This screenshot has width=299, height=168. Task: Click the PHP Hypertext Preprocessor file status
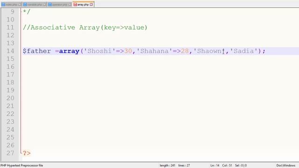[22, 166]
